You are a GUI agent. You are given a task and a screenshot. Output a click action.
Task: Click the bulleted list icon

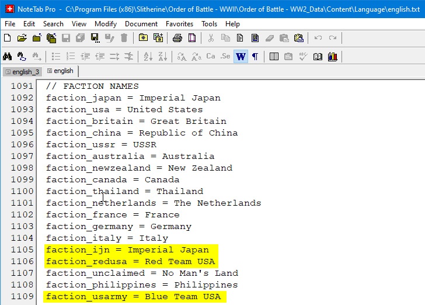56,57
